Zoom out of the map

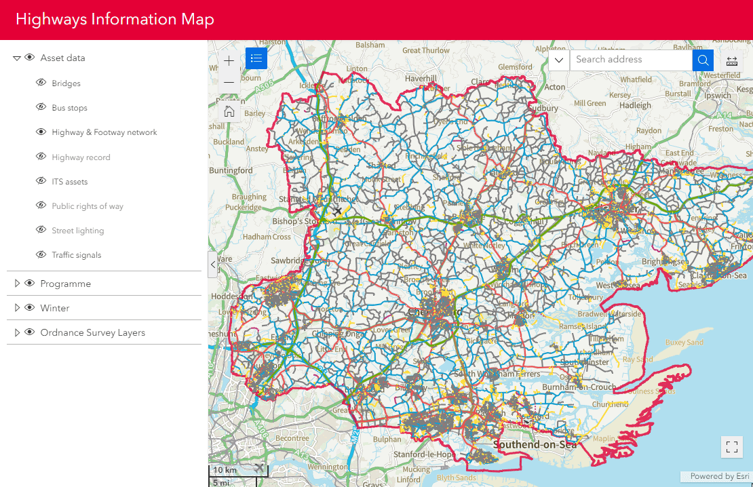[x=229, y=82]
